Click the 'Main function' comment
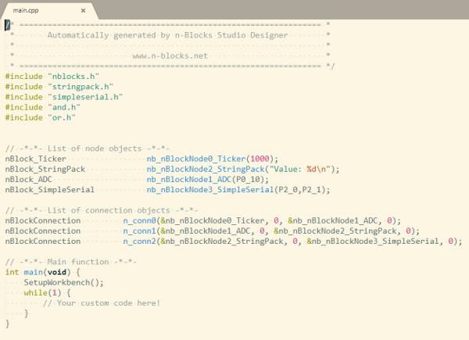 [71, 262]
